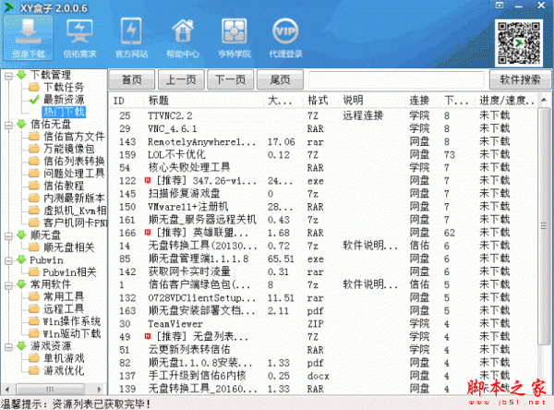Click the 软件搜索 button

pos(520,79)
